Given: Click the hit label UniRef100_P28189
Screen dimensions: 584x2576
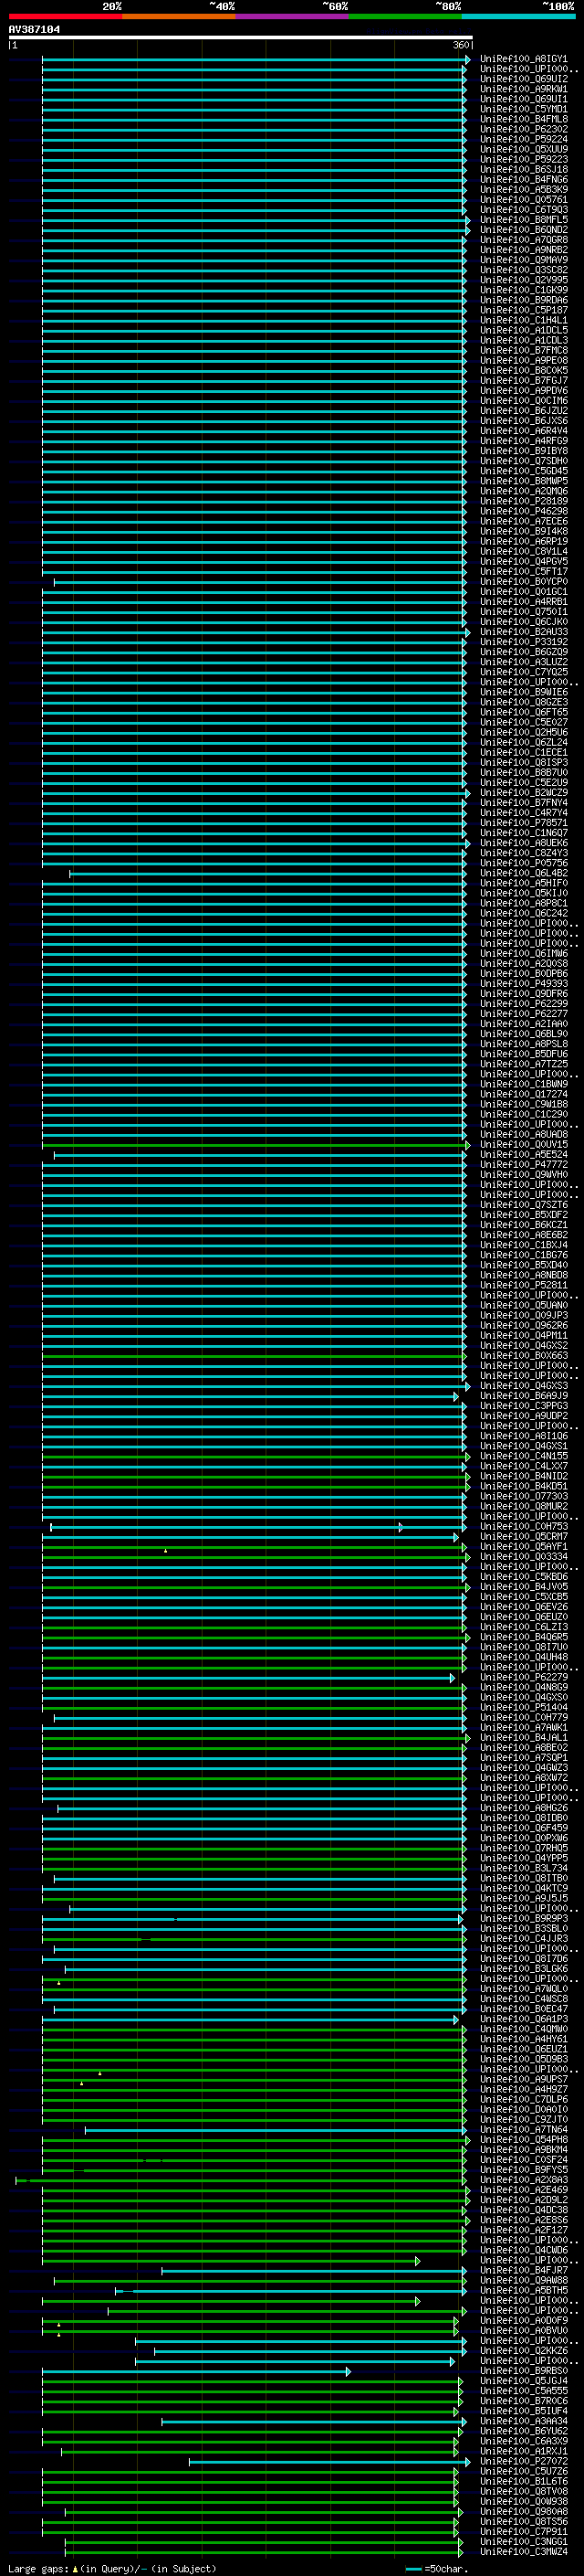Looking at the screenshot, I should (524, 501).
